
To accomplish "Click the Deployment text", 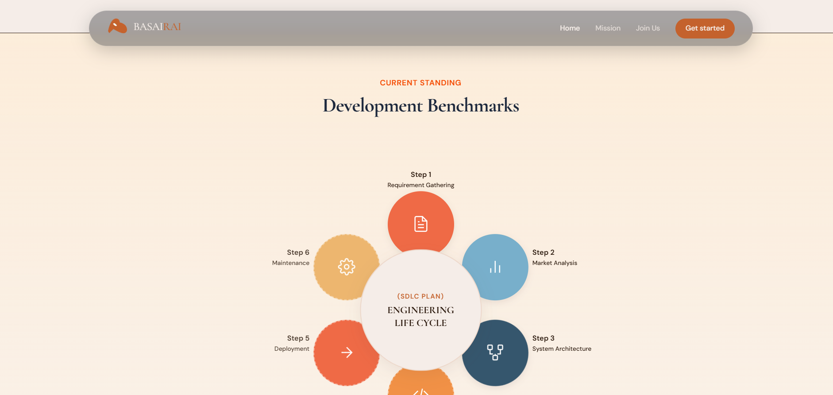I will [292, 349].
